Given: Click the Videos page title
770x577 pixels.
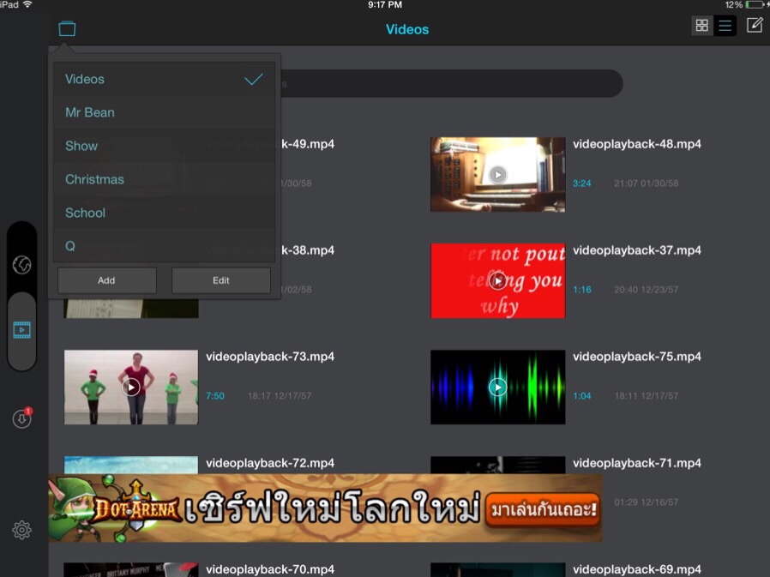Looking at the screenshot, I should pyautogui.click(x=407, y=29).
